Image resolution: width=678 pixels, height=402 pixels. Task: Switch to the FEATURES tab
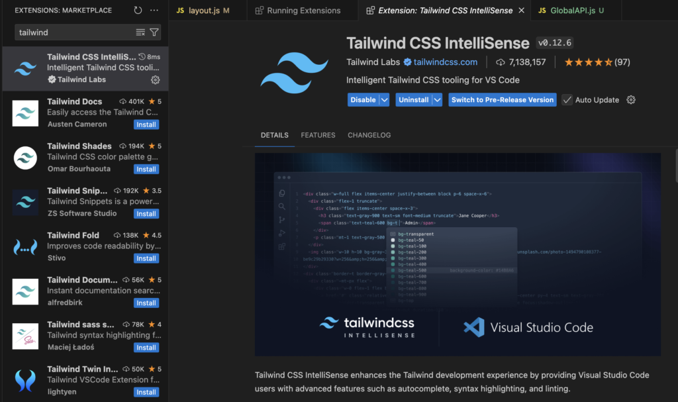[x=318, y=135]
